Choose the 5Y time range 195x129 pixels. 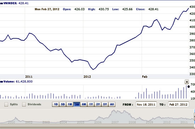pyautogui.click(x=105, y=104)
